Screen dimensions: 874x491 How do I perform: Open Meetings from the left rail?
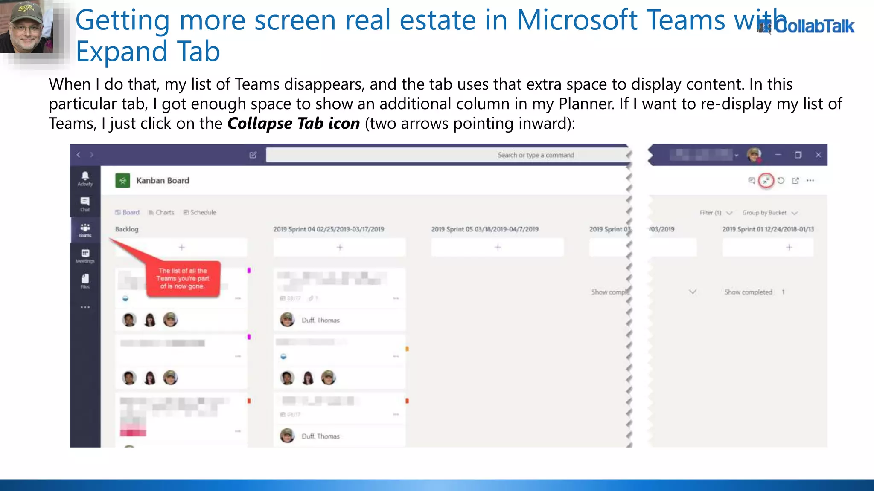click(x=85, y=256)
